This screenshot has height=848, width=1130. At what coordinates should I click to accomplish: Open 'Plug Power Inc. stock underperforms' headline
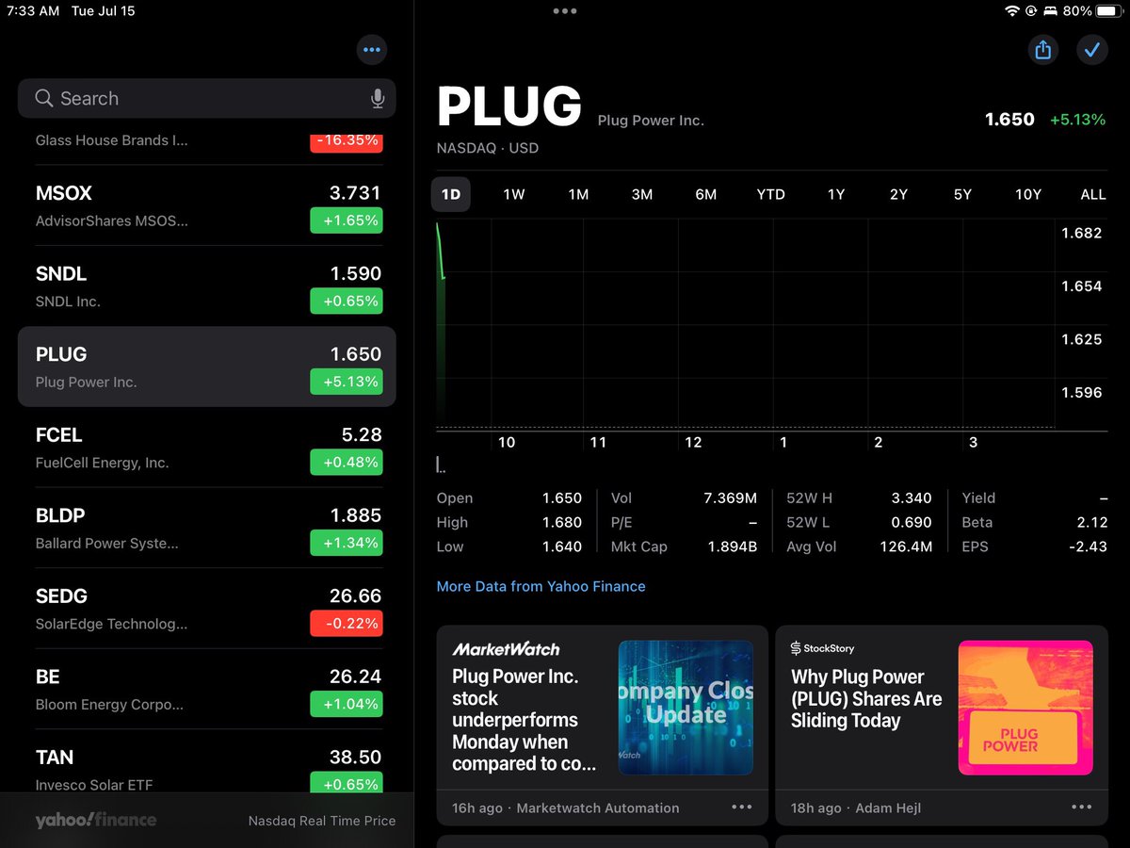(525, 720)
